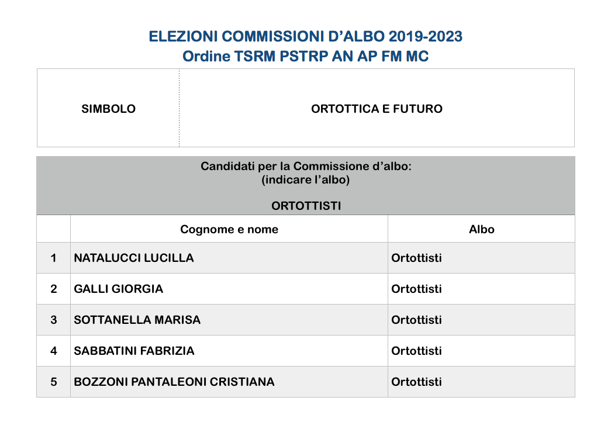Select candidate SABBATINI FABRIZIA
Screen dimensions: 611x432
tap(134, 351)
